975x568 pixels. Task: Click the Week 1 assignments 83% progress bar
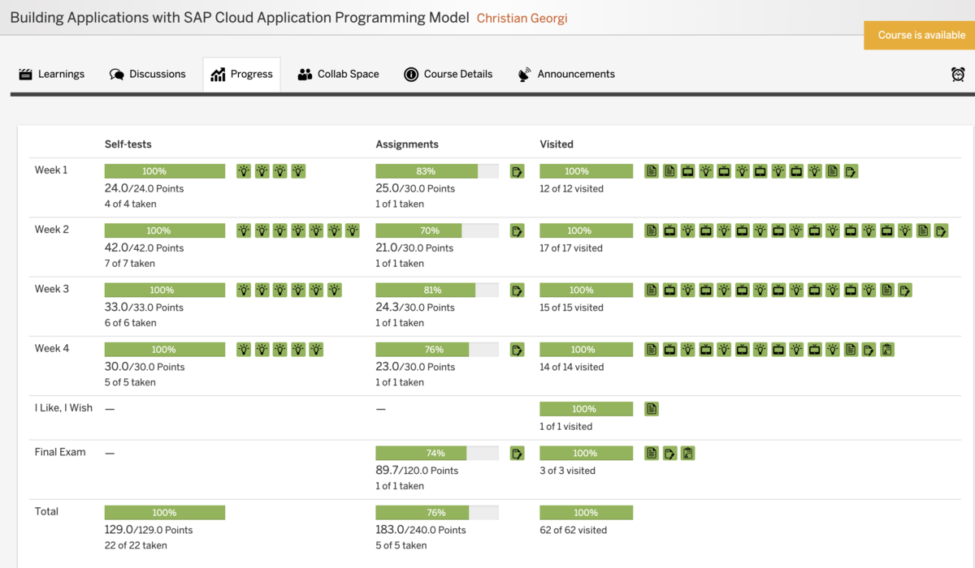pyautogui.click(x=437, y=171)
